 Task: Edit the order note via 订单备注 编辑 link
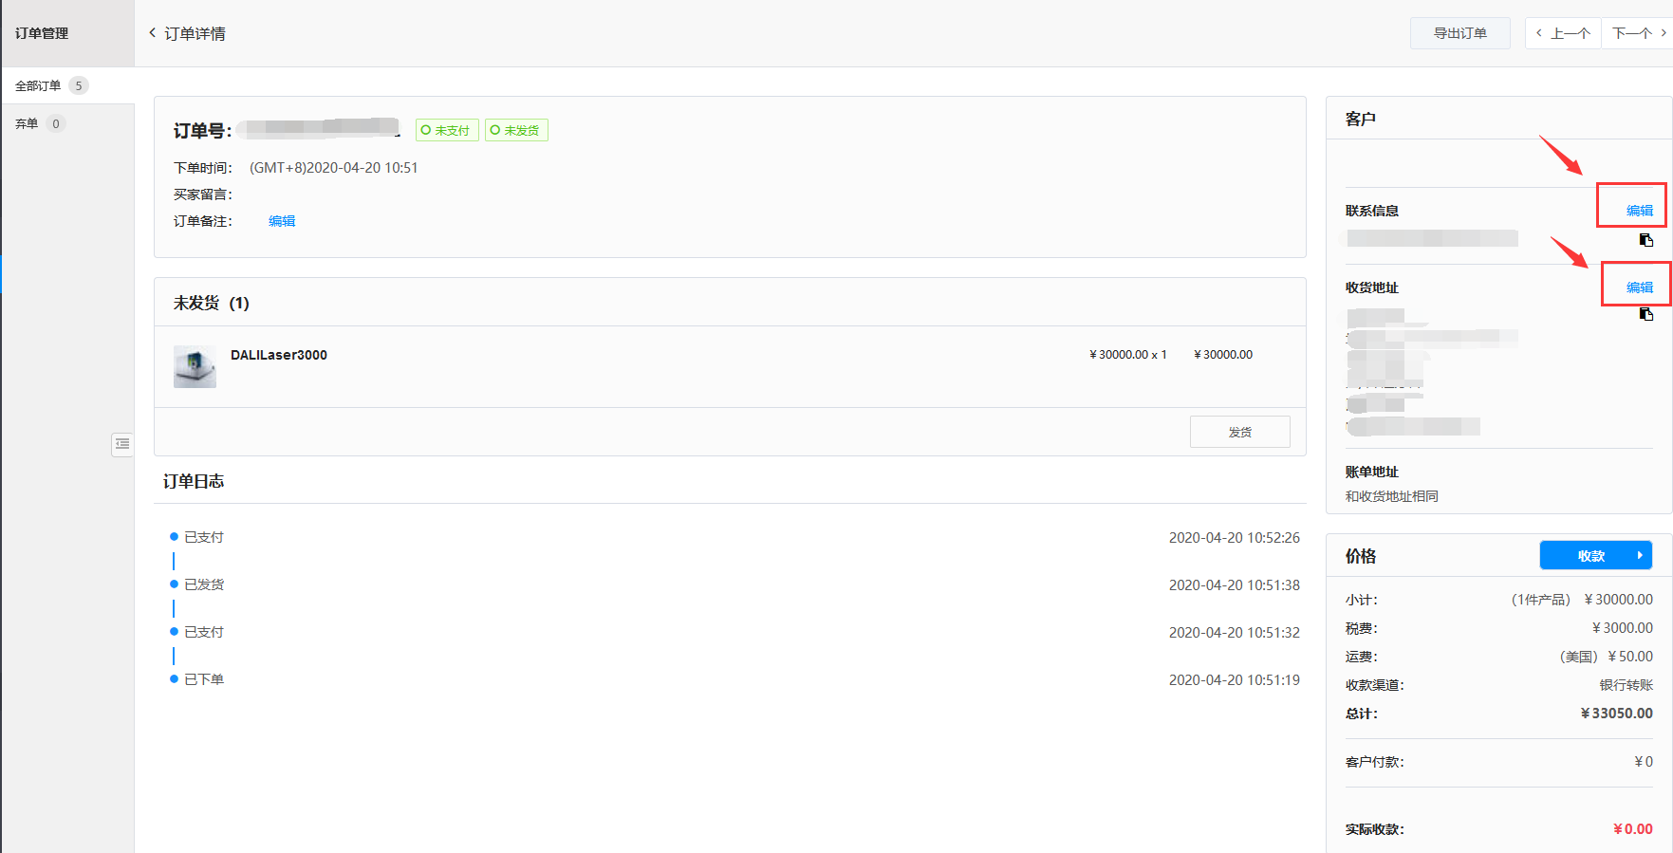pos(282,221)
